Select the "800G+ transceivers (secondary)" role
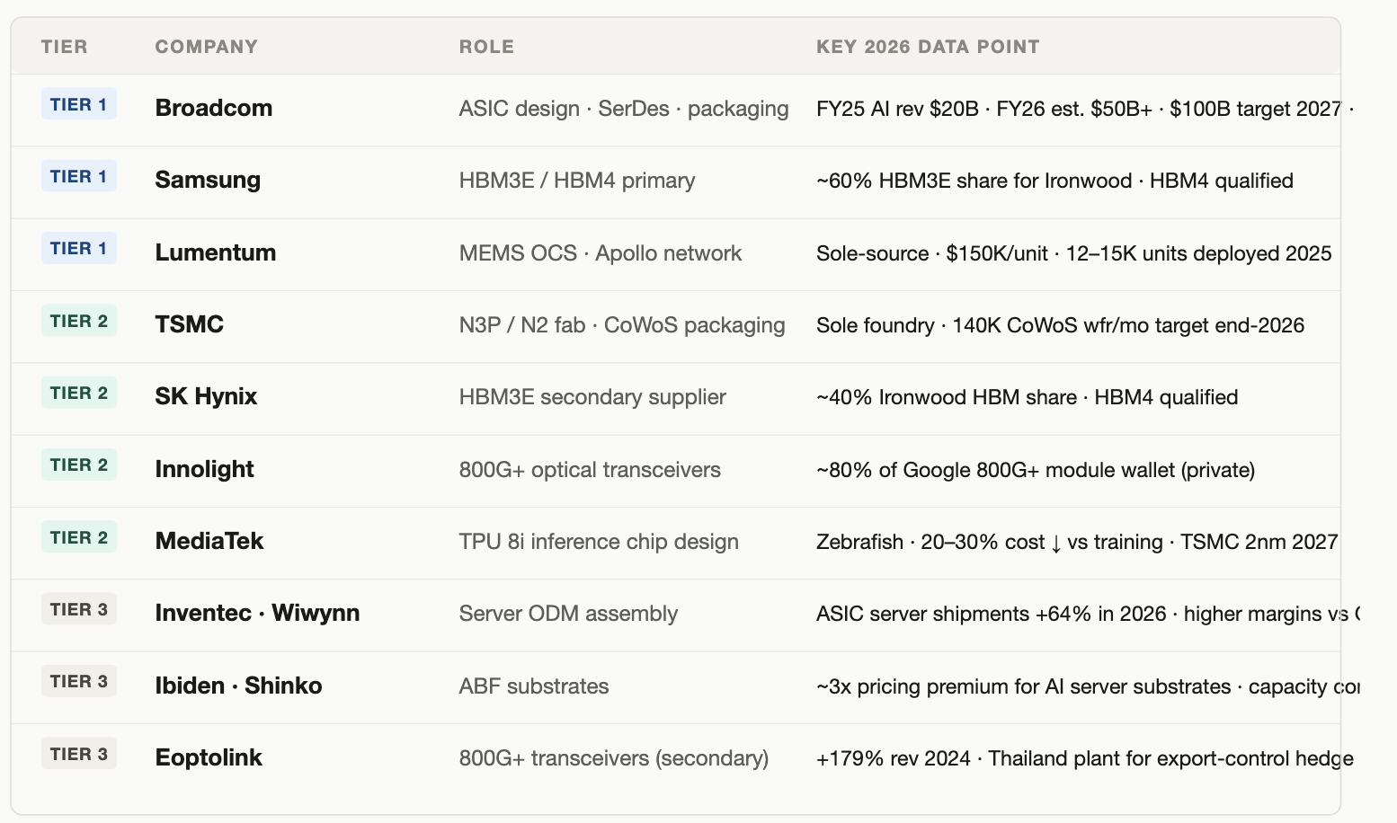The width and height of the screenshot is (1397, 823). (x=614, y=758)
